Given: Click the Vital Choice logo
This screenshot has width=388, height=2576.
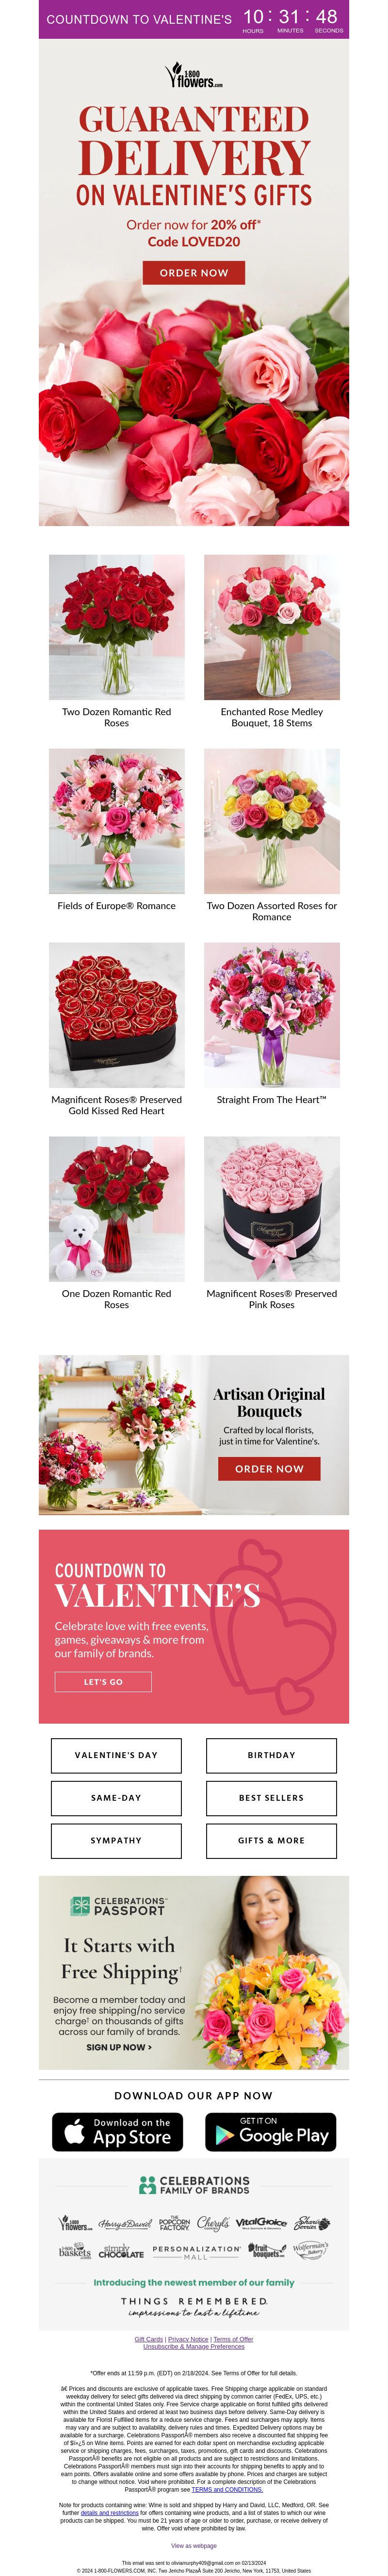Looking at the screenshot, I should tap(261, 2222).
